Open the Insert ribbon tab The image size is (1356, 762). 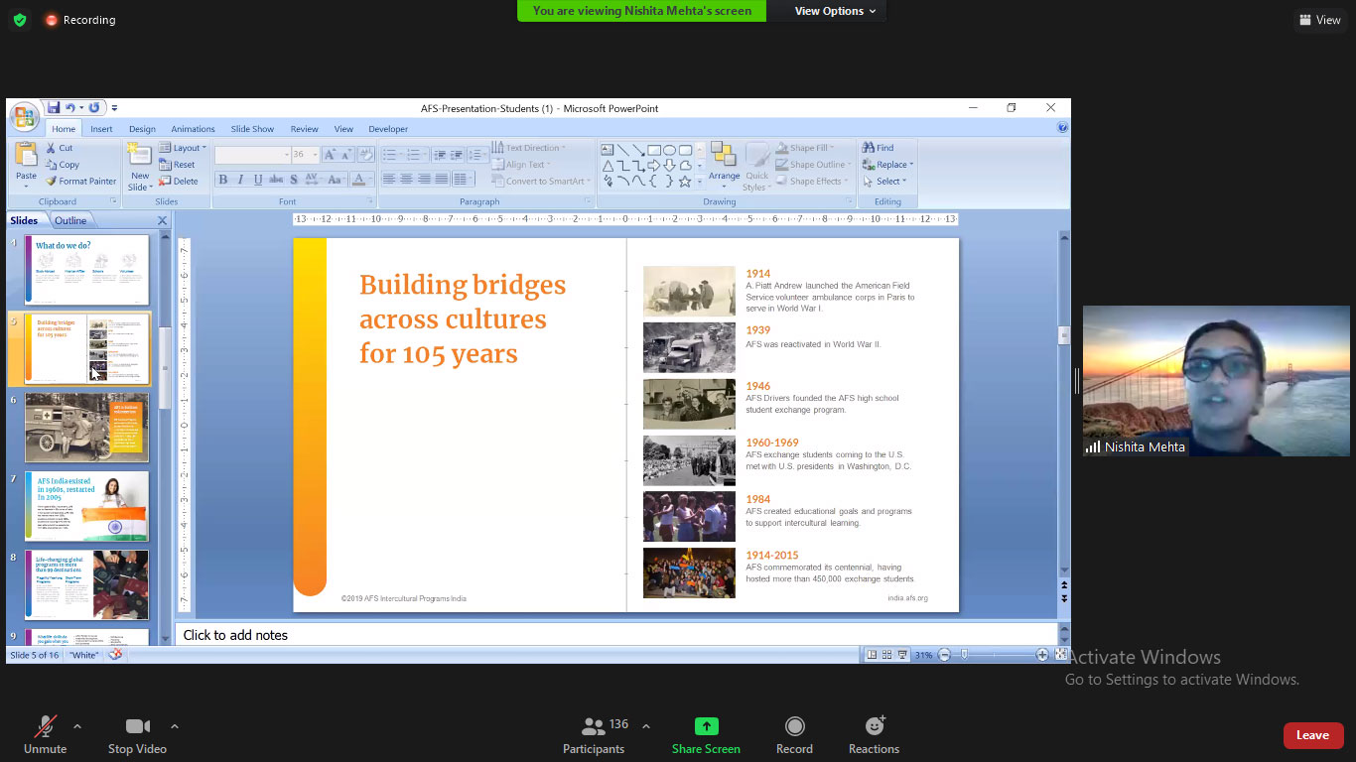coord(101,129)
